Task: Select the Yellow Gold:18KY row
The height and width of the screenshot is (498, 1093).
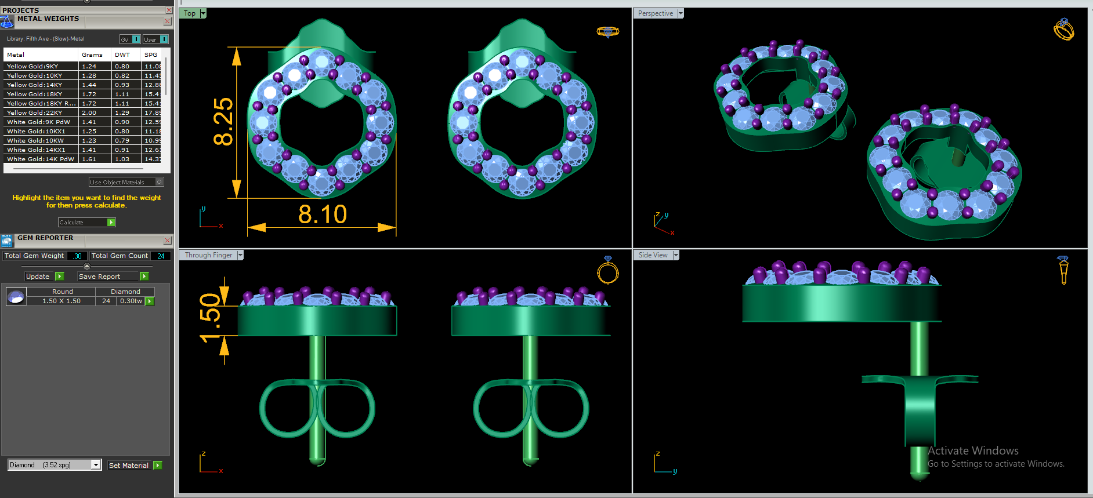Action: 83,94
